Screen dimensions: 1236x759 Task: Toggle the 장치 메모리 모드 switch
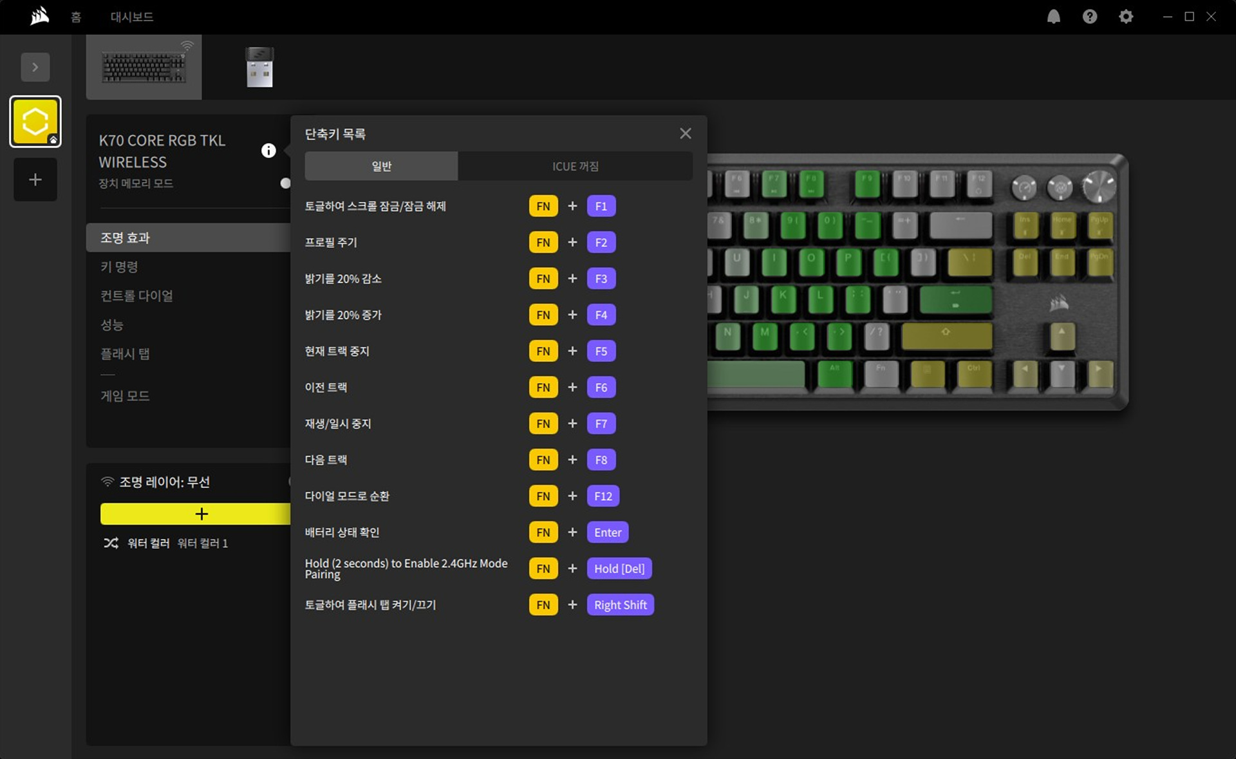coord(285,183)
